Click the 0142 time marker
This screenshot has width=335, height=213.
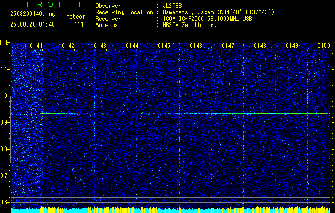pos(68,46)
